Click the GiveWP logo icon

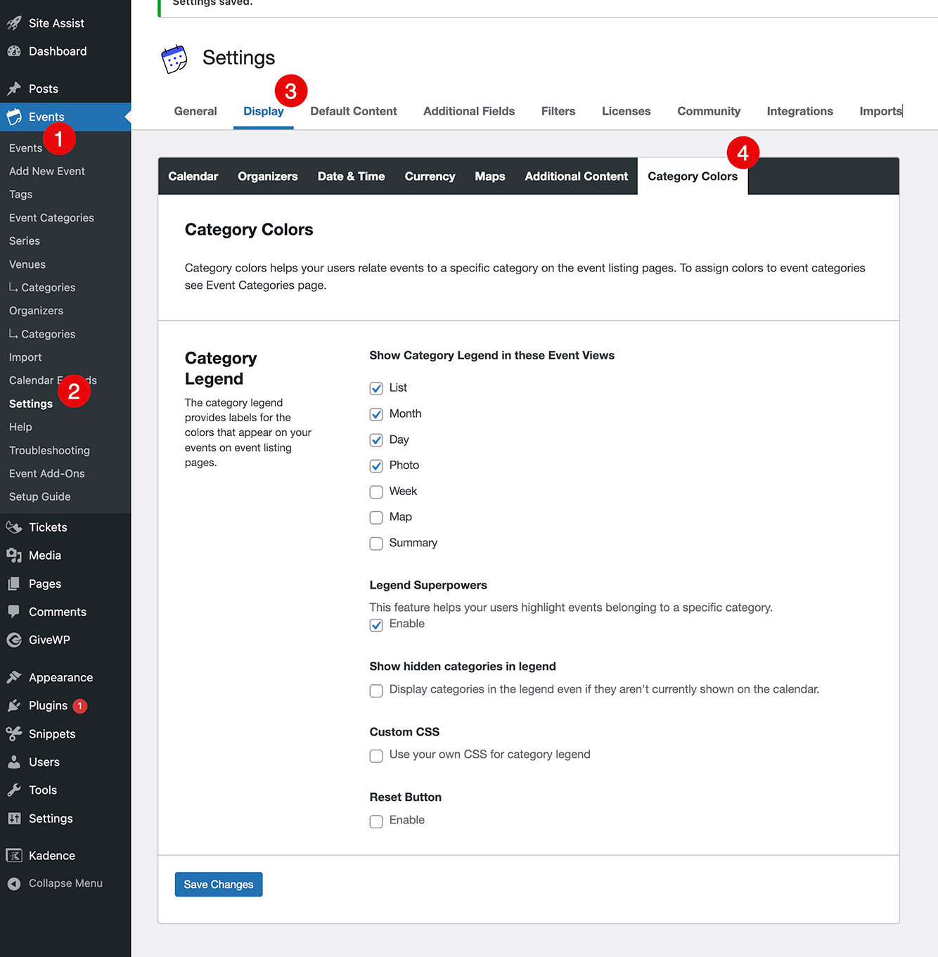(14, 640)
